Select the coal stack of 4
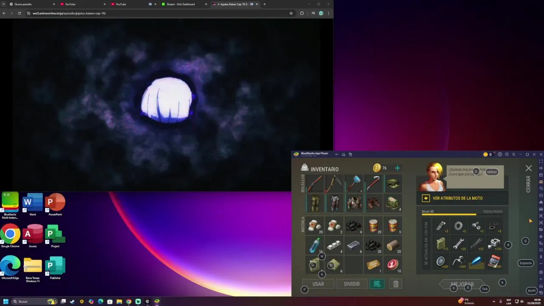 pos(354,225)
